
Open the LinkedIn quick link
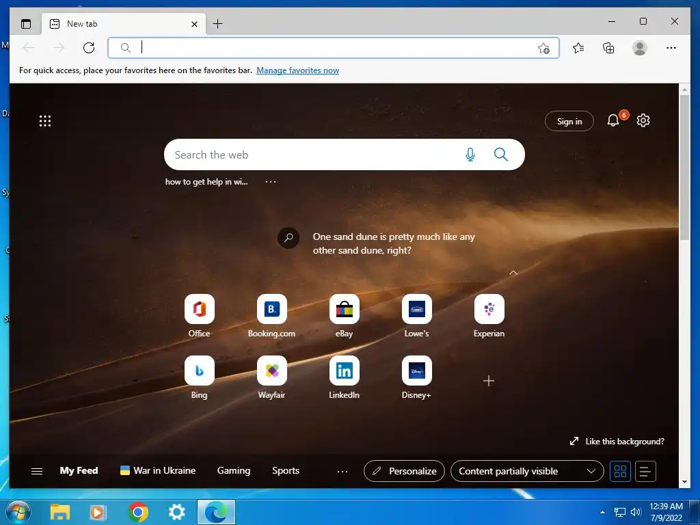(x=345, y=377)
